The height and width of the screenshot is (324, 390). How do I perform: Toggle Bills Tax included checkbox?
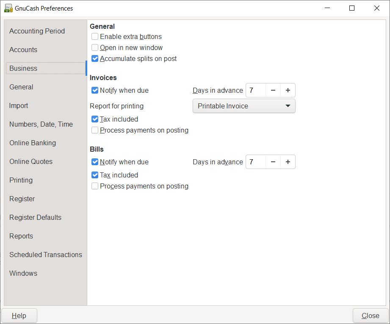tap(95, 175)
